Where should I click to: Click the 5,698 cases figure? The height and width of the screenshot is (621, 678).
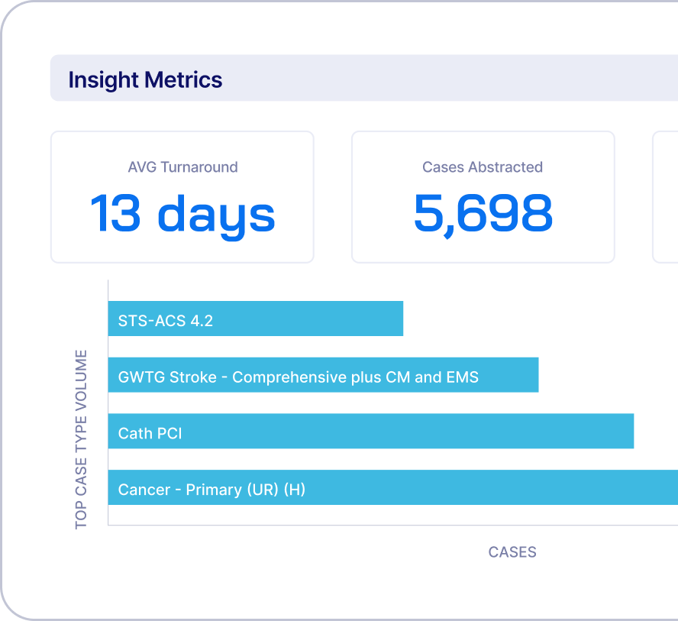(483, 215)
